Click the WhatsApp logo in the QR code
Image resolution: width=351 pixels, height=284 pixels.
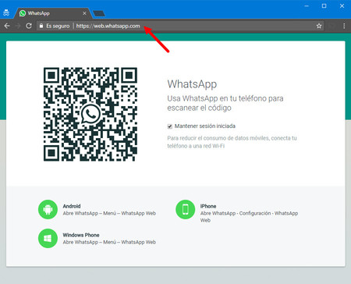(x=90, y=114)
